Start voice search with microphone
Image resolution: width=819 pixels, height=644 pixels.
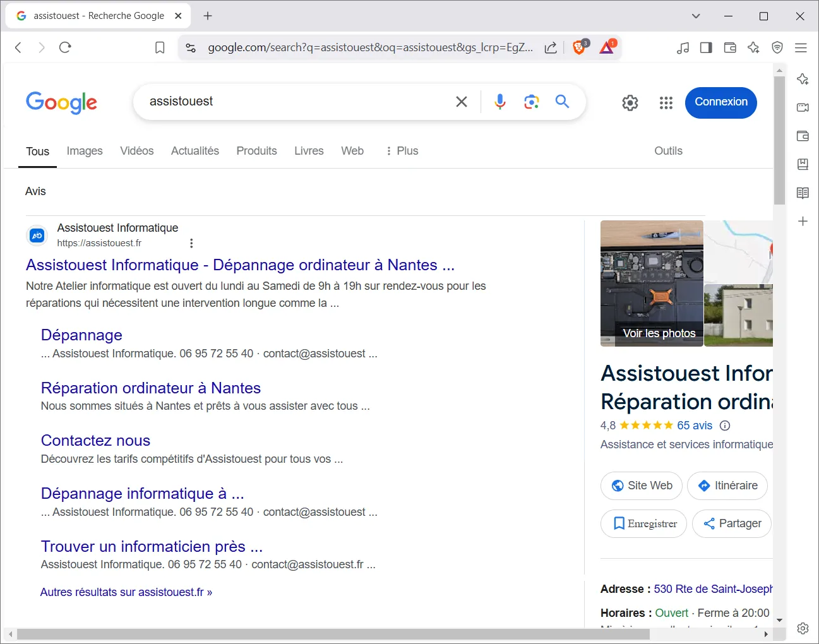499,102
